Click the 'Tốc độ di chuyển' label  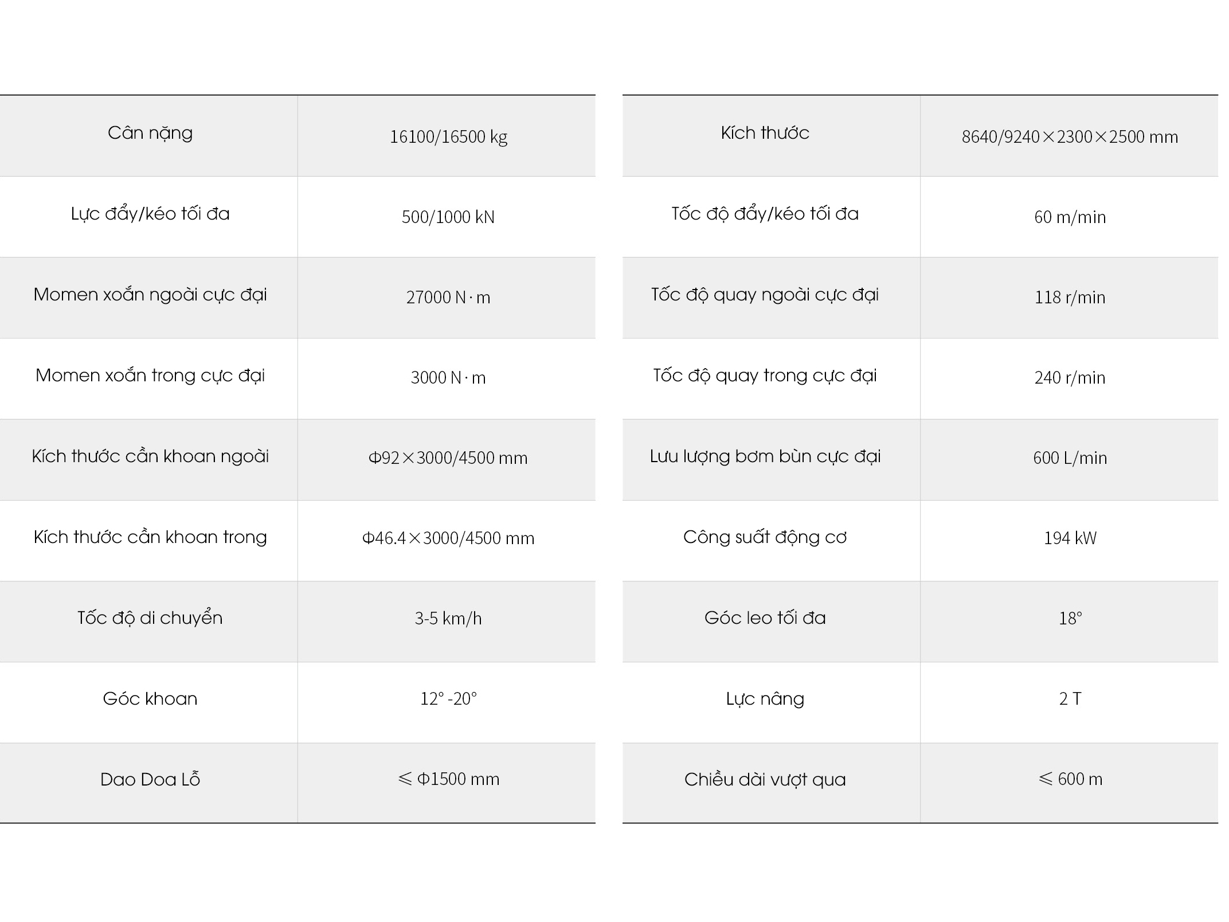pyautogui.click(x=150, y=619)
